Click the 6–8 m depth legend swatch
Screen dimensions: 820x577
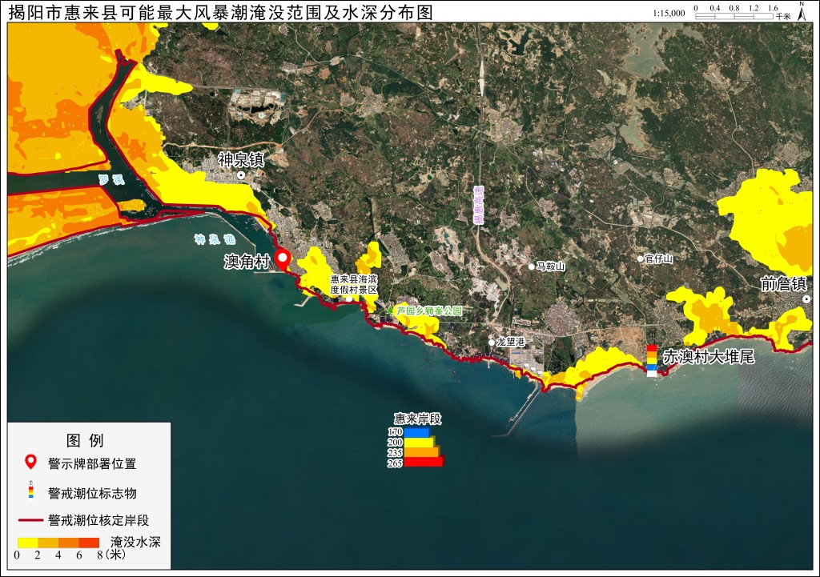(89, 543)
